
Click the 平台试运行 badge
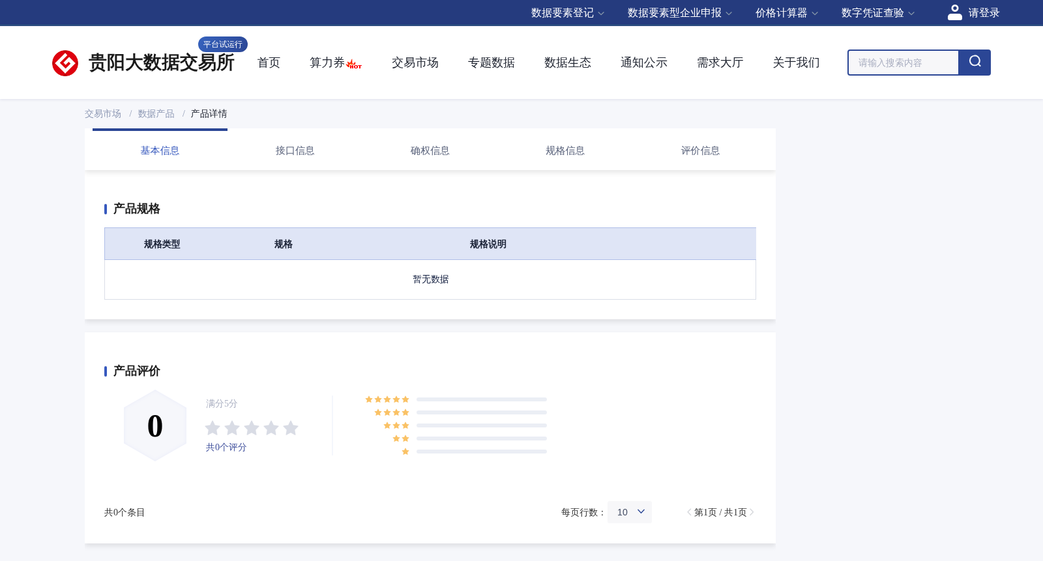(x=223, y=44)
